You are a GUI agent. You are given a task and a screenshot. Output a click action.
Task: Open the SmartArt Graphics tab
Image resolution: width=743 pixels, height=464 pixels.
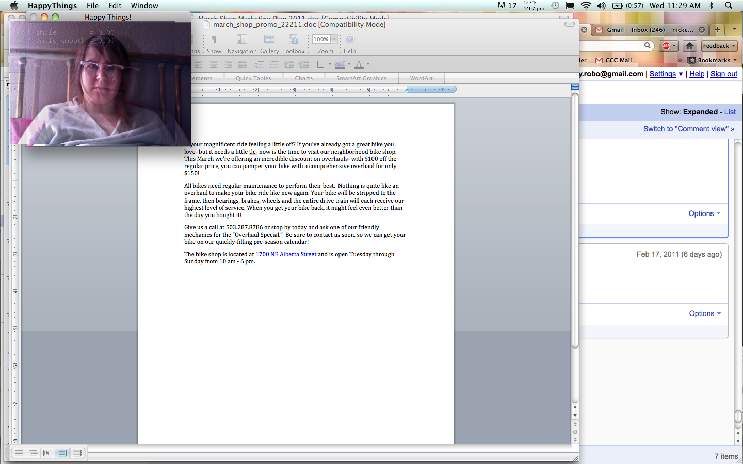361,78
